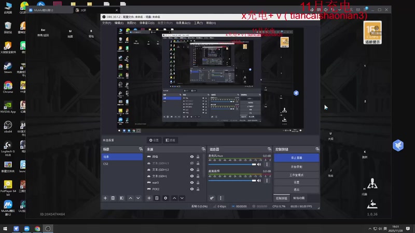The width and height of the screenshot is (415, 233).
Task: Open advanced audio properties gear in mixer
Action: coord(212,198)
